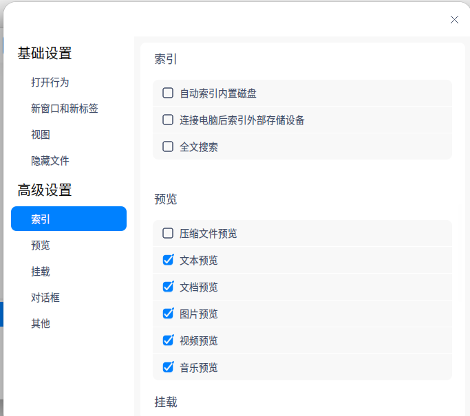Open 新窗口和新标签 in sidebar
The width and height of the screenshot is (470, 416).
point(65,109)
